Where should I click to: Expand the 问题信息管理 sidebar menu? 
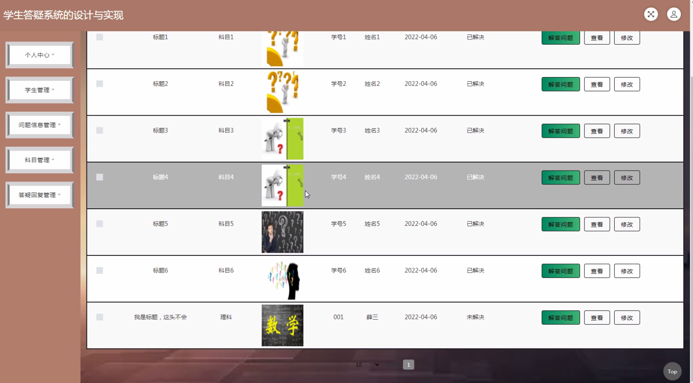(39, 125)
